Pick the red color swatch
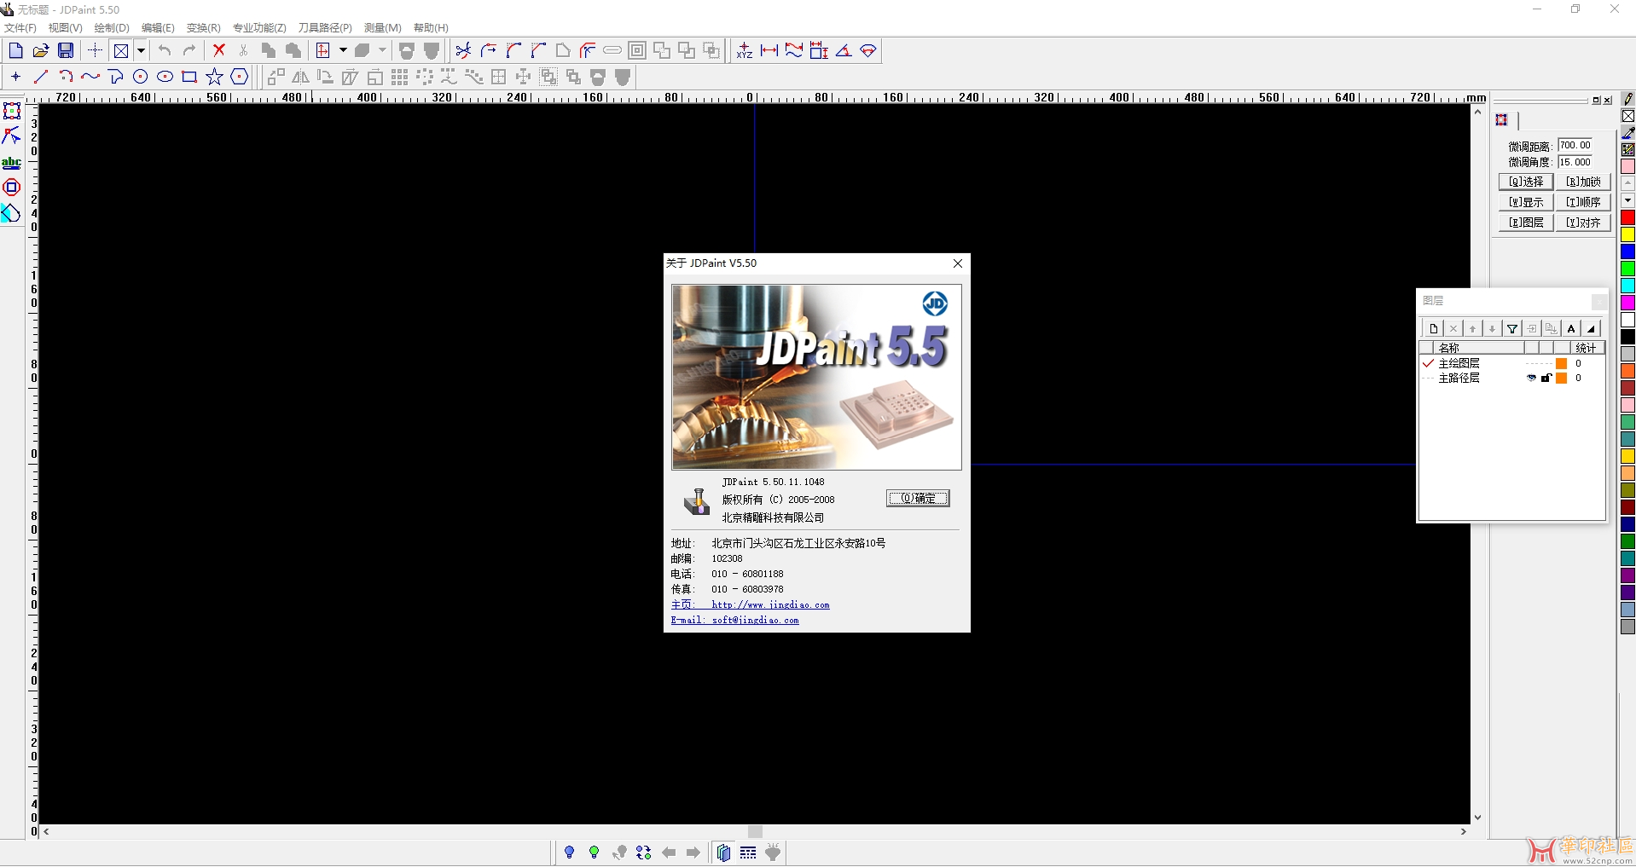 (1627, 218)
